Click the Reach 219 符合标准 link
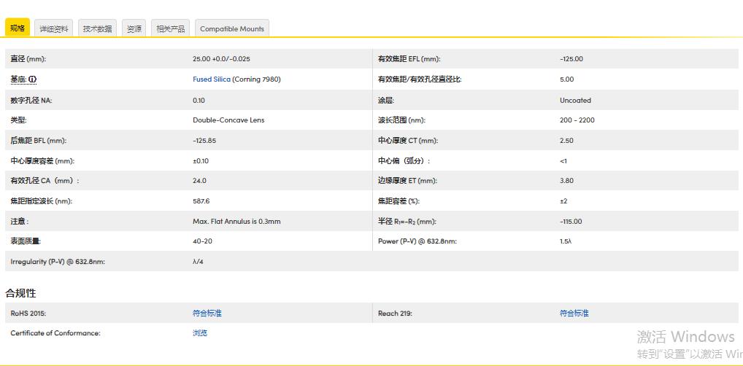743x366 pixels. pos(574,314)
